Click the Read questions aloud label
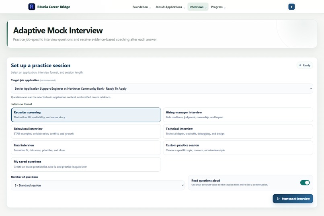 coord(205,181)
